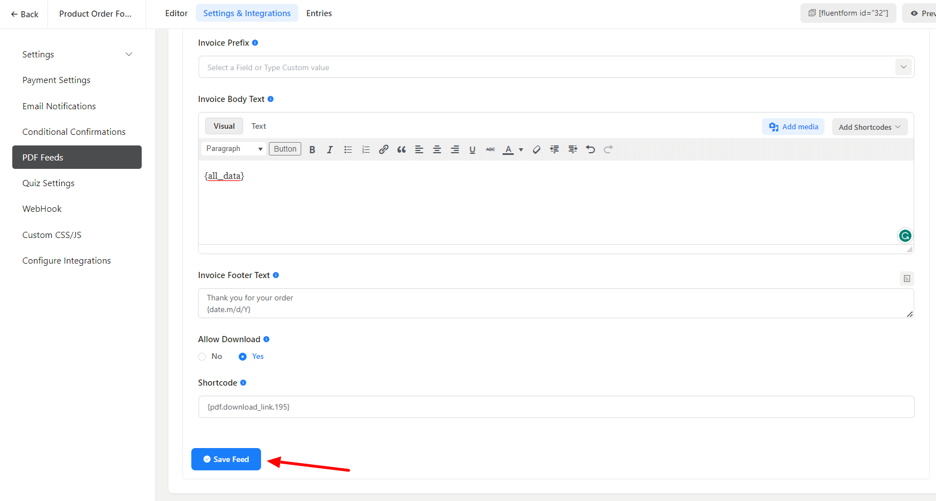Viewport: 936px width, 501px height.
Task: Click the Add media button
Action: (793, 127)
